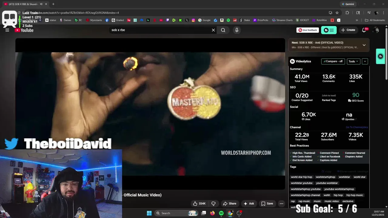Bookmark this page with star icon
Viewport: 388px width, 218px height.
(337, 13)
